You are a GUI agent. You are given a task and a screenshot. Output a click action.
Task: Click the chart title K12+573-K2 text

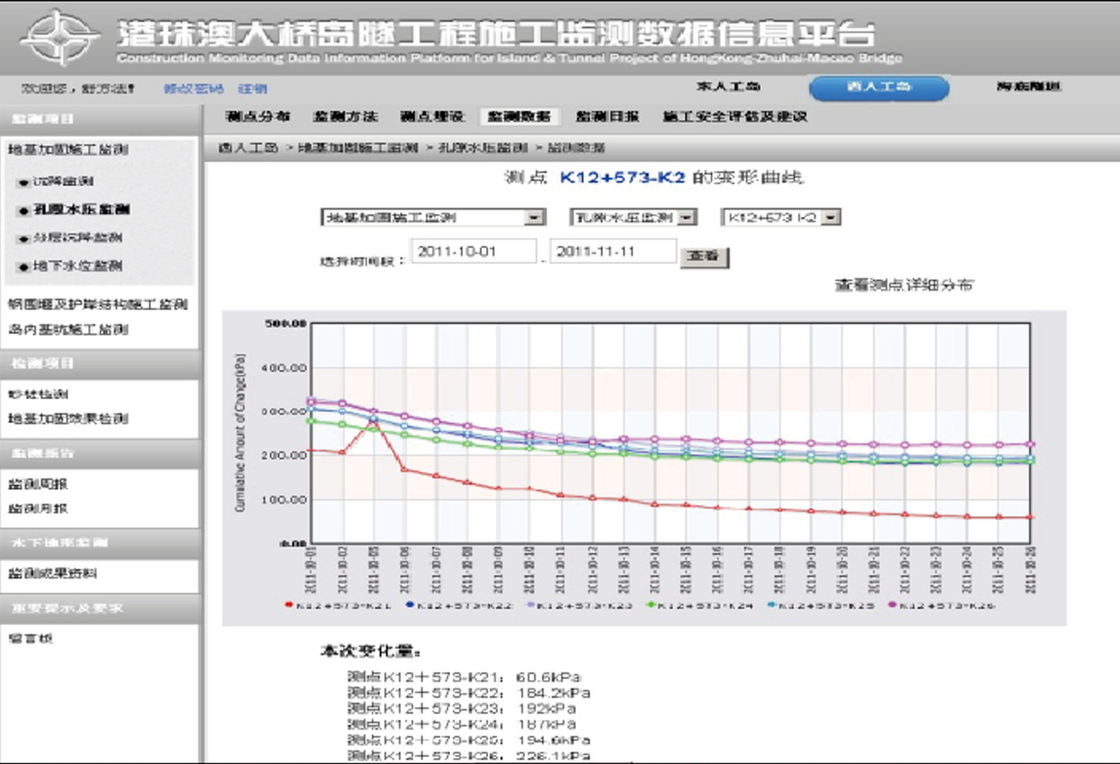[x=622, y=178]
